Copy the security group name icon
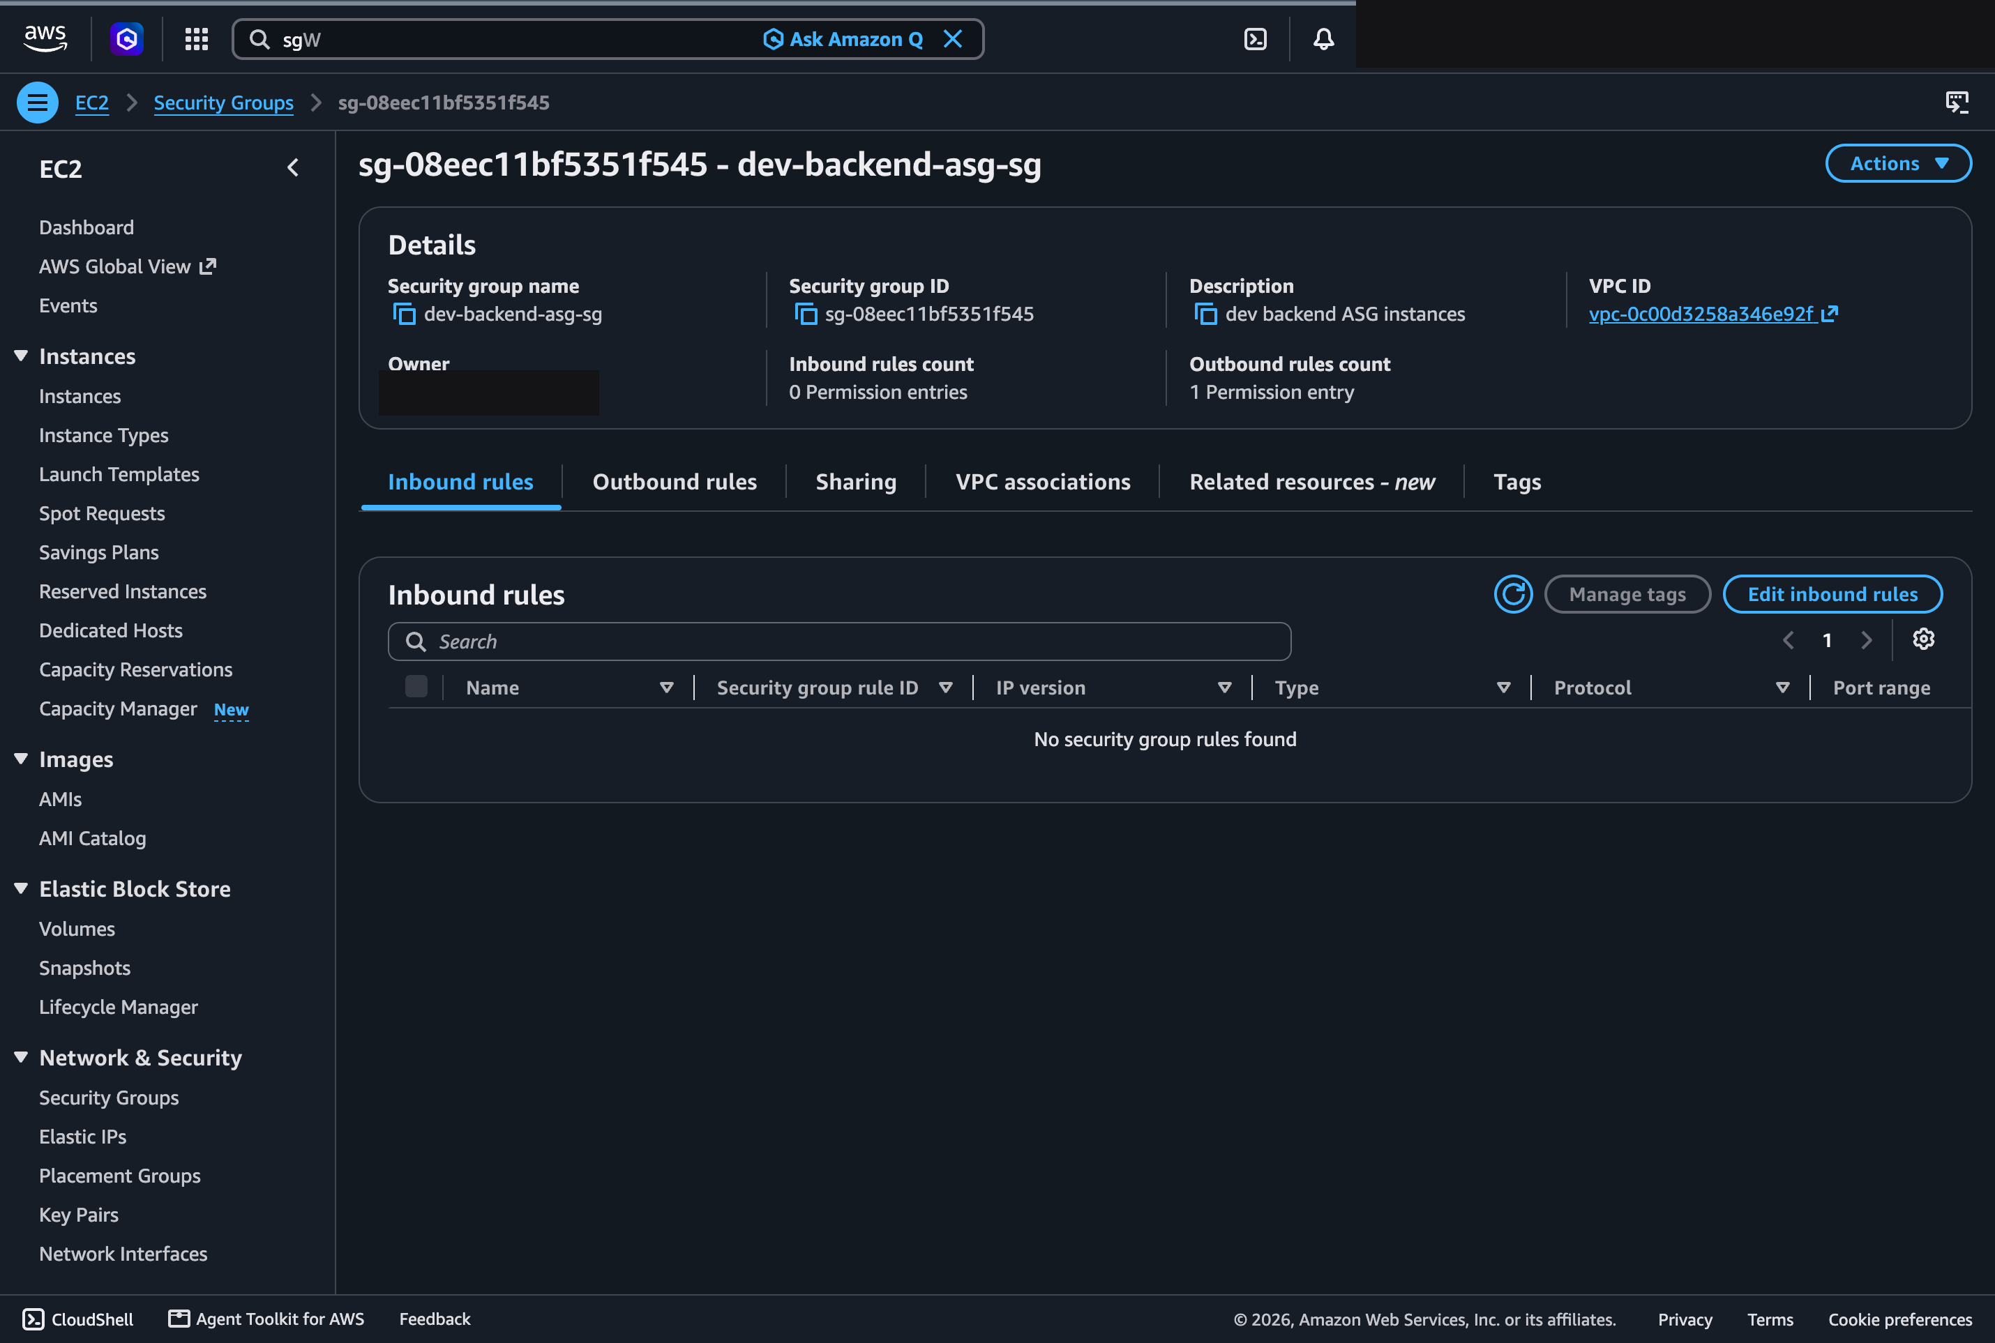The width and height of the screenshot is (1995, 1343). pyautogui.click(x=403, y=314)
